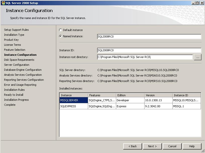
Task: Open the Error and Usage Reporting step
Action: pyautogui.click(x=20, y=85)
